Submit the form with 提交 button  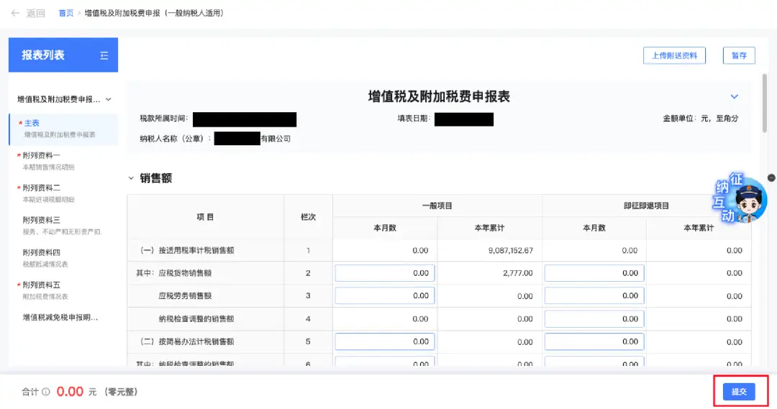pos(739,392)
